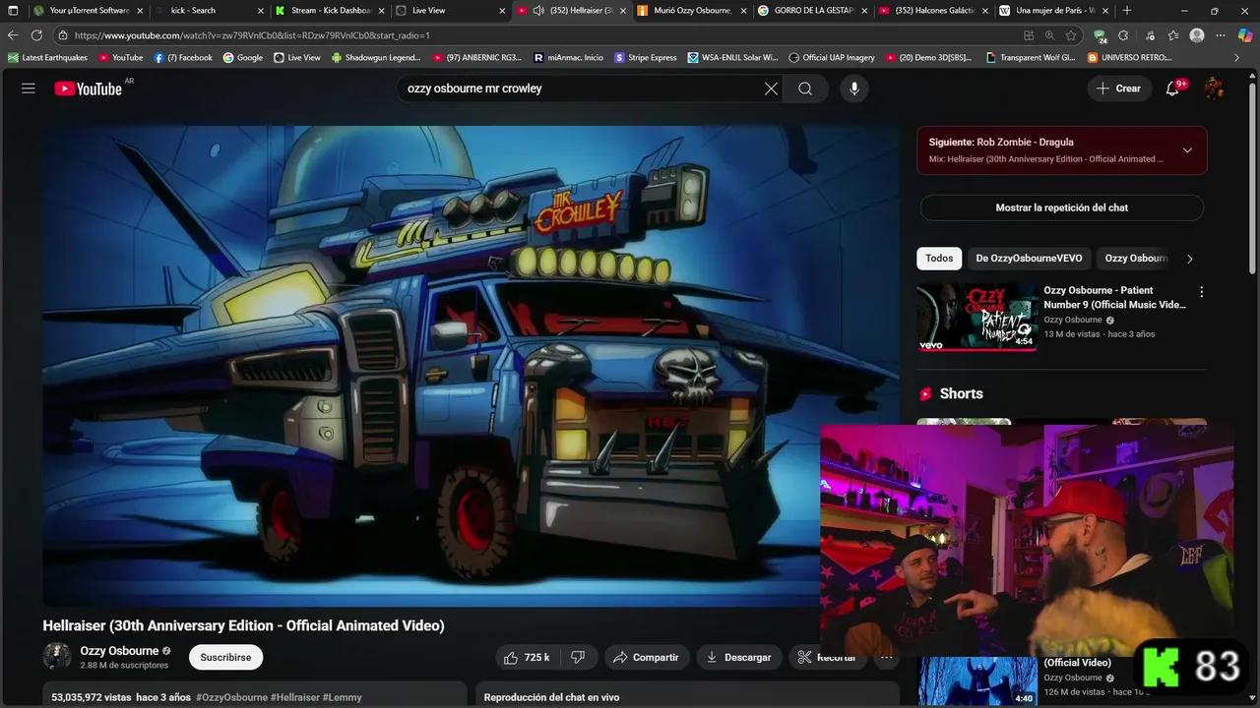Image resolution: width=1260 pixels, height=708 pixels.
Task: Open the green shield extension with badge 24
Action: click(1100, 36)
